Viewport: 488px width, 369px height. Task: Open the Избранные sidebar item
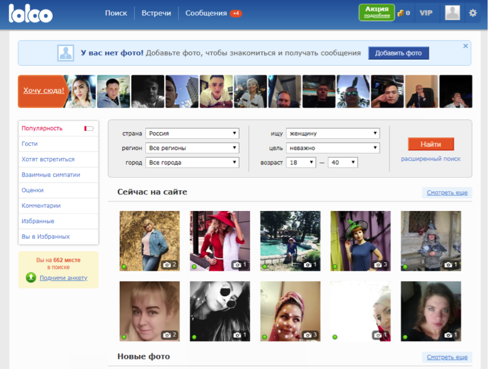pyautogui.click(x=59, y=221)
